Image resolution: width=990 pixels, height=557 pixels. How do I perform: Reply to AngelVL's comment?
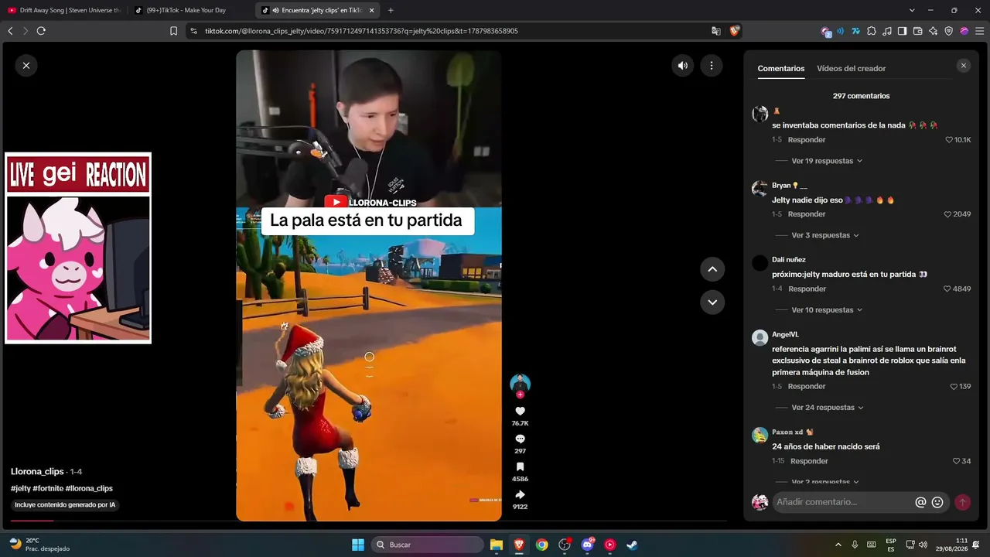click(x=807, y=386)
